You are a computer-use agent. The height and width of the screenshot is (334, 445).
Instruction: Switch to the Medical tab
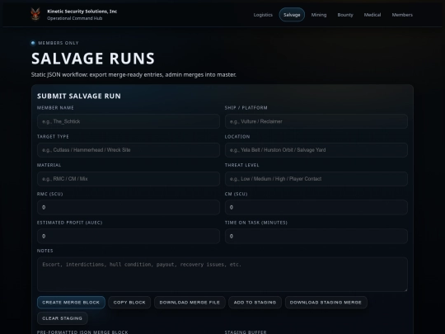coord(372,15)
